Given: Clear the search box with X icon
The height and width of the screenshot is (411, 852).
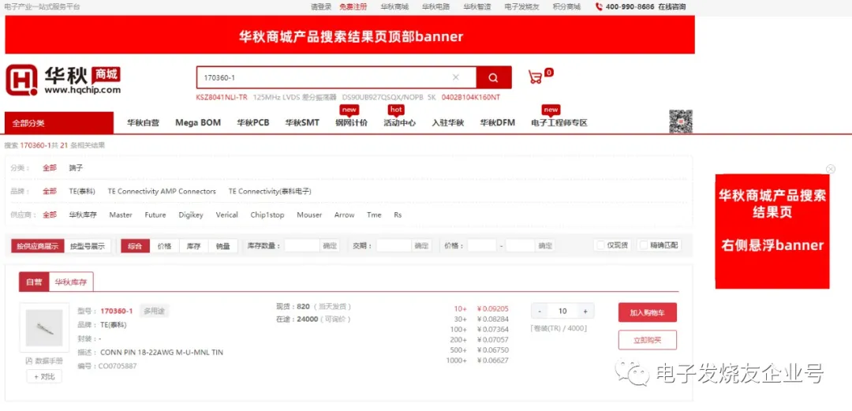Looking at the screenshot, I should [456, 77].
